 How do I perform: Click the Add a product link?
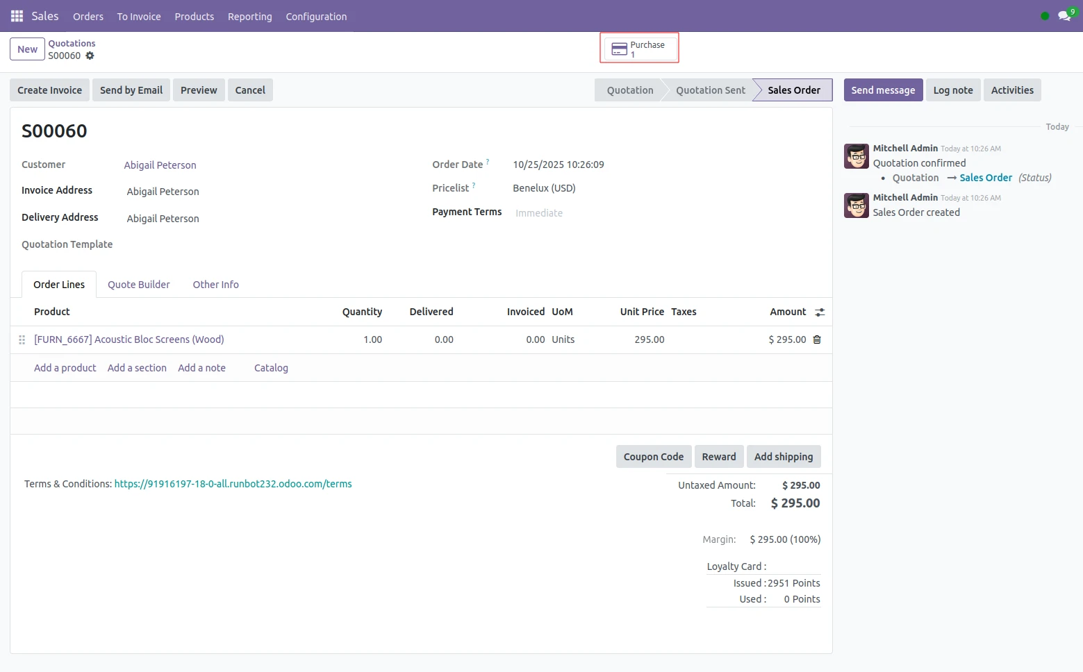pyautogui.click(x=65, y=368)
